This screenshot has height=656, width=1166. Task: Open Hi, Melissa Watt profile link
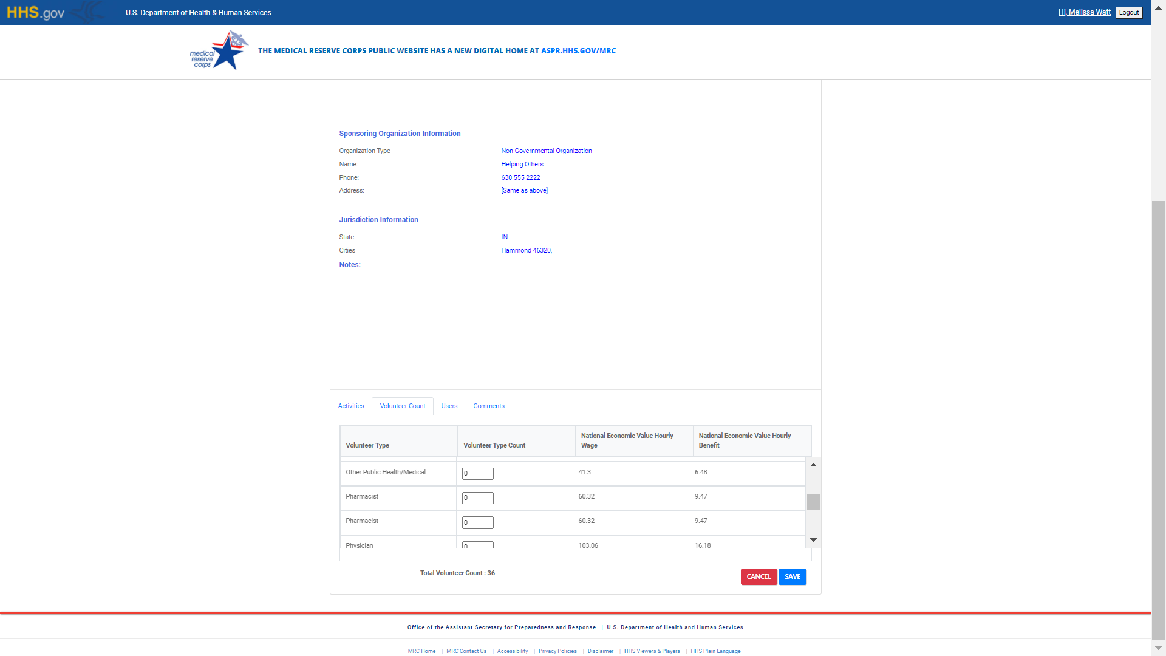click(1084, 12)
